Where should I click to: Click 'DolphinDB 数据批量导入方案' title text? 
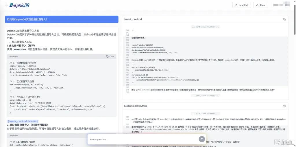23,31
